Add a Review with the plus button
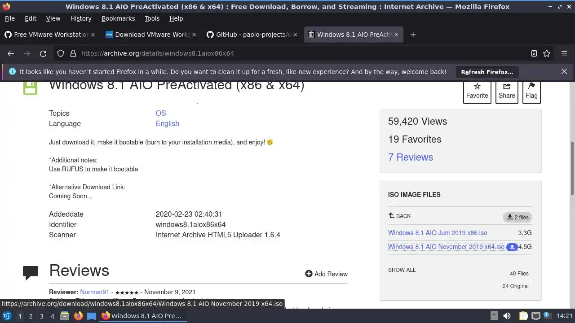 tap(326, 274)
